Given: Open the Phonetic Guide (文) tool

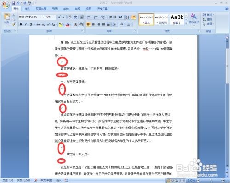Looking at the screenshot, I should pyautogui.click(x=75, y=17).
